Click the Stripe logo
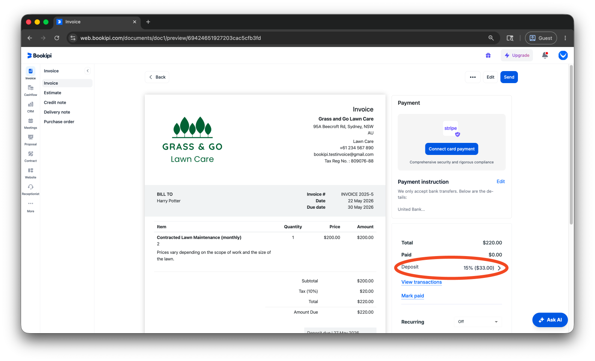The height and width of the screenshot is (361, 595). tap(451, 128)
